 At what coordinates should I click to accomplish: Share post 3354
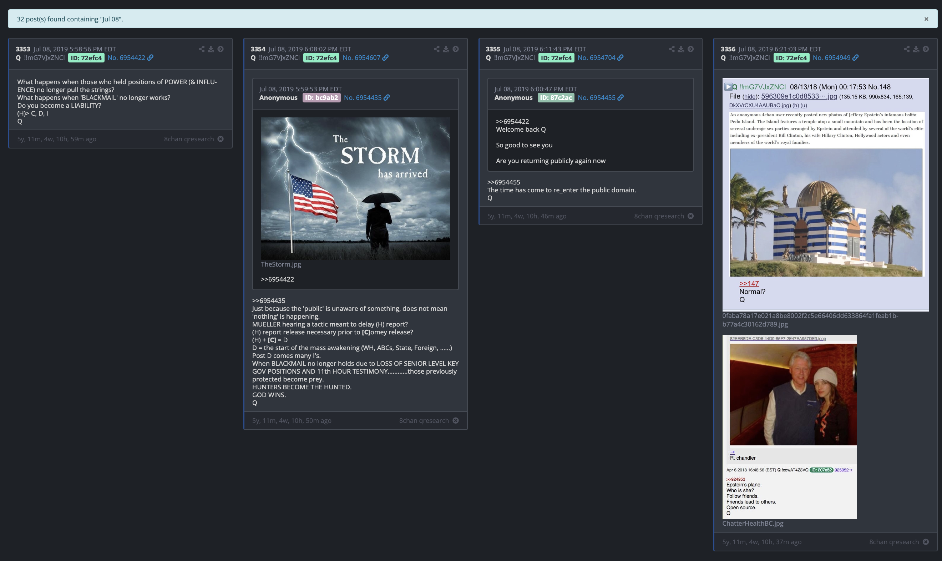tap(437, 49)
